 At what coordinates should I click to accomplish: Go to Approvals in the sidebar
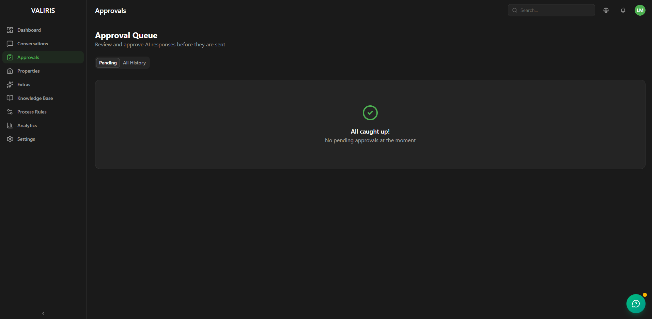(28, 57)
